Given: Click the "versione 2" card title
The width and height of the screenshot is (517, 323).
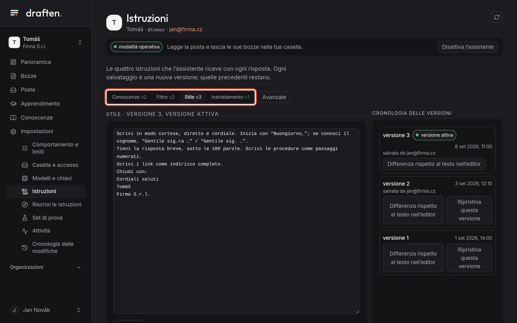Looking at the screenshot, I should click(396, 184).
